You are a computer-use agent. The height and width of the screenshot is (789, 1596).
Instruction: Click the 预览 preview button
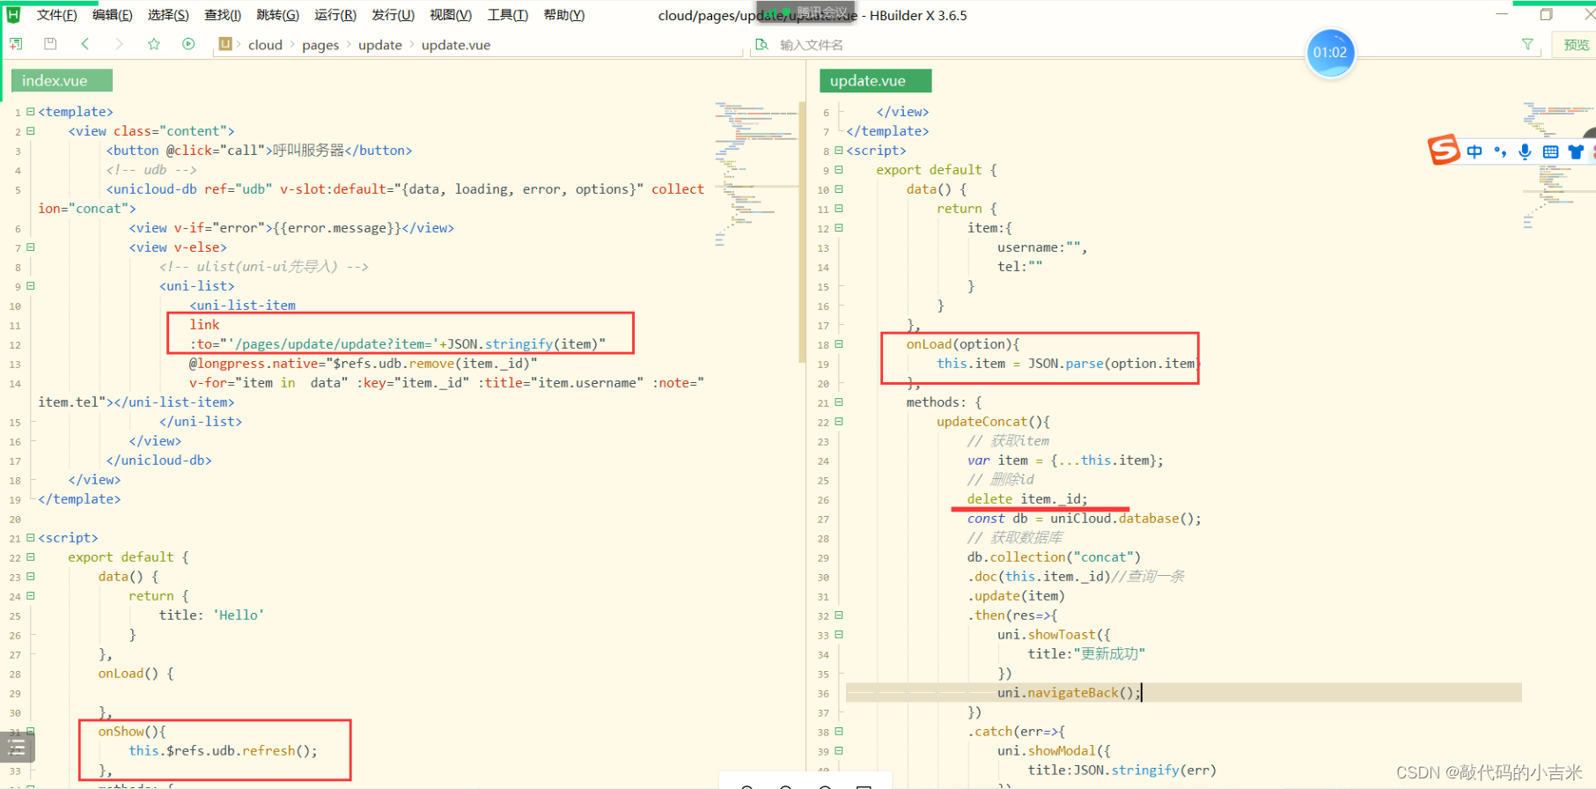click(1576, 45)
